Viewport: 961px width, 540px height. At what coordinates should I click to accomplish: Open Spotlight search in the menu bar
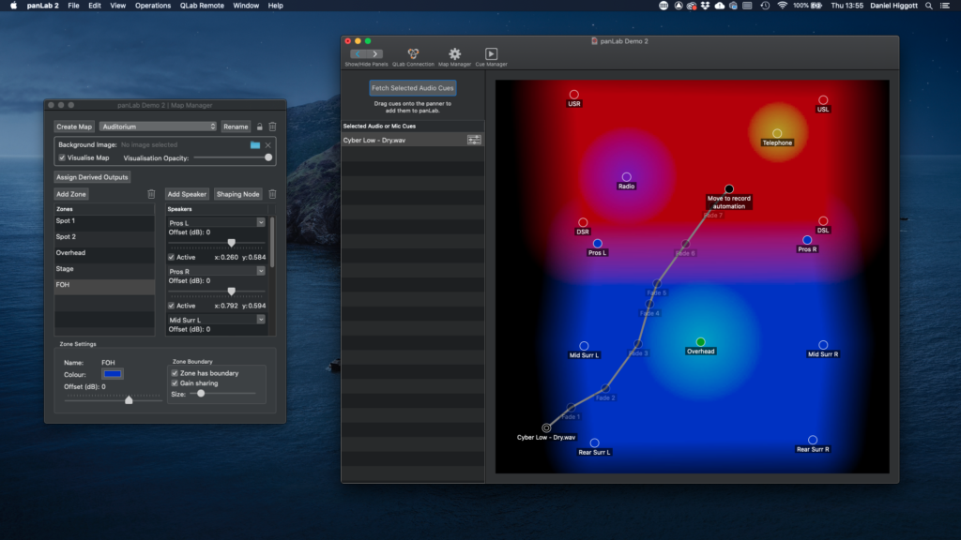[929, 6]
